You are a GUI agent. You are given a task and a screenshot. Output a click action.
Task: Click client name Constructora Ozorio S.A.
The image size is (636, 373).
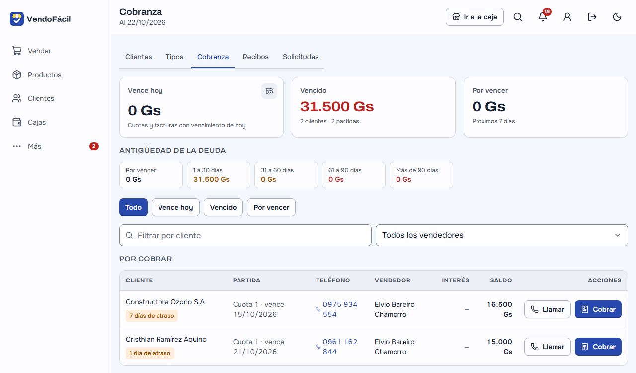click(166, 302)
